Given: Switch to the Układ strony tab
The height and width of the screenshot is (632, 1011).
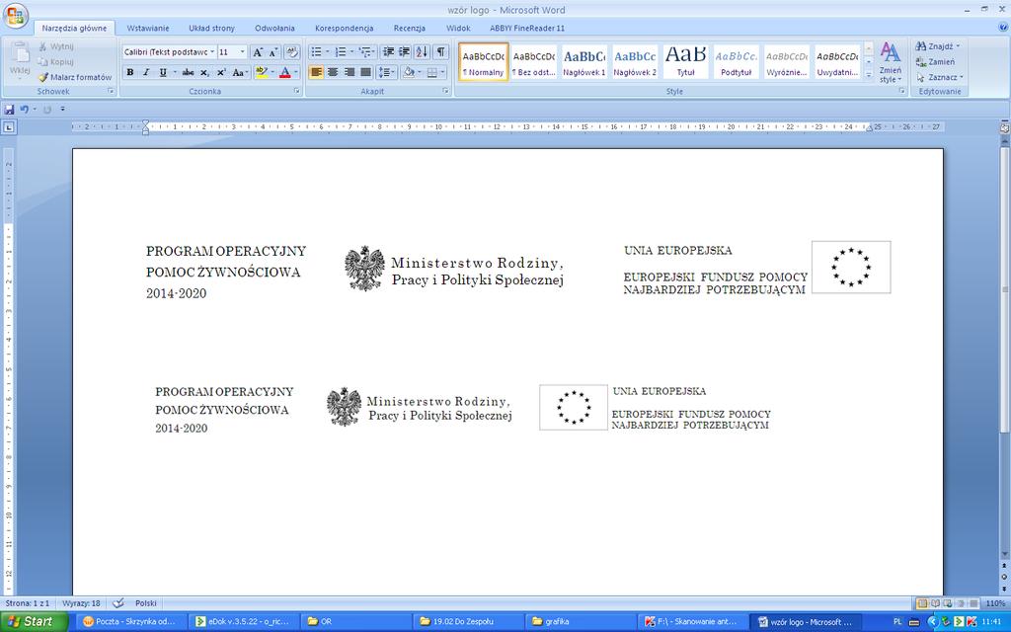Looking at the screenshot, I should click(211, 29).
